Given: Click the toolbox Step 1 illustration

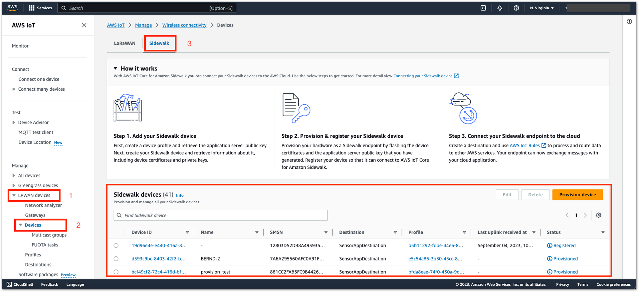Looking at the screenshot, I should click(x=128, y=108).
